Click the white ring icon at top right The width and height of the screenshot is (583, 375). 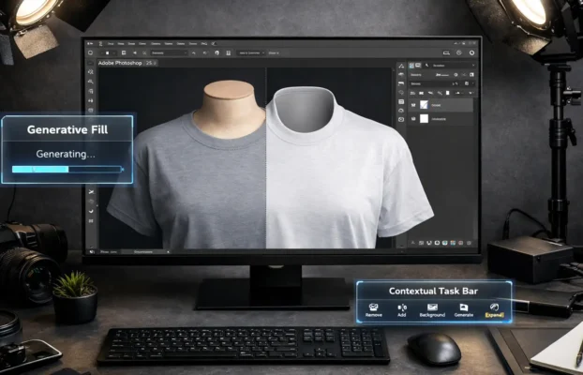(471, 52)
